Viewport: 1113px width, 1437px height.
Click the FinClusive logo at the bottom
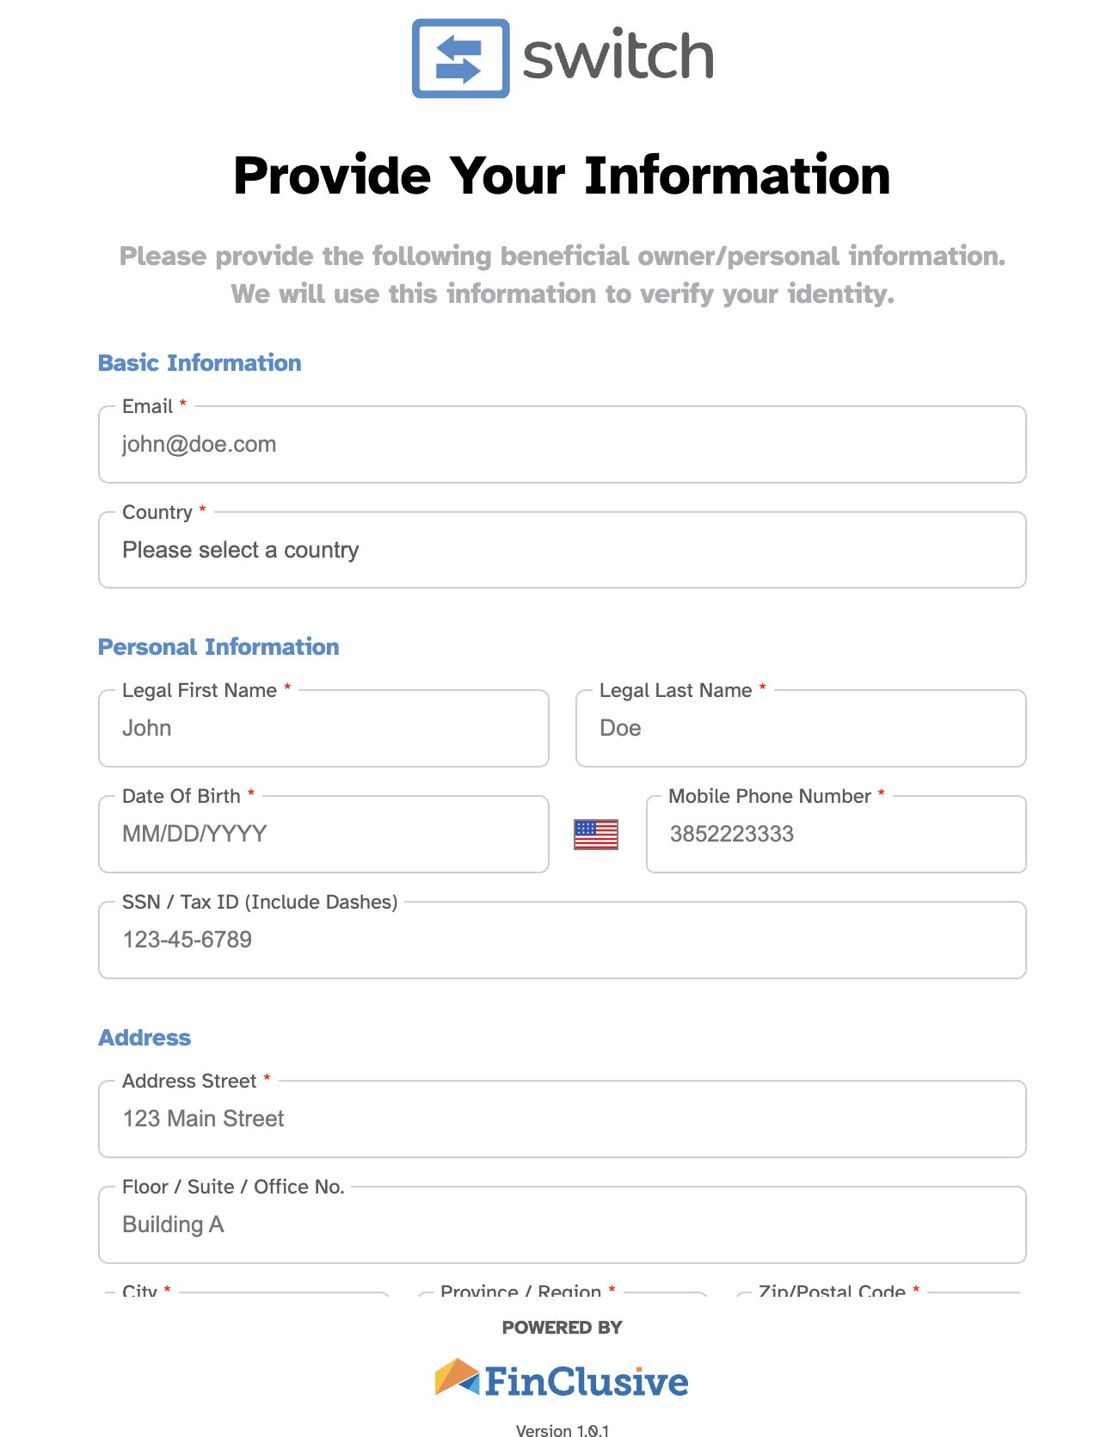click(x=562, y=1378)
